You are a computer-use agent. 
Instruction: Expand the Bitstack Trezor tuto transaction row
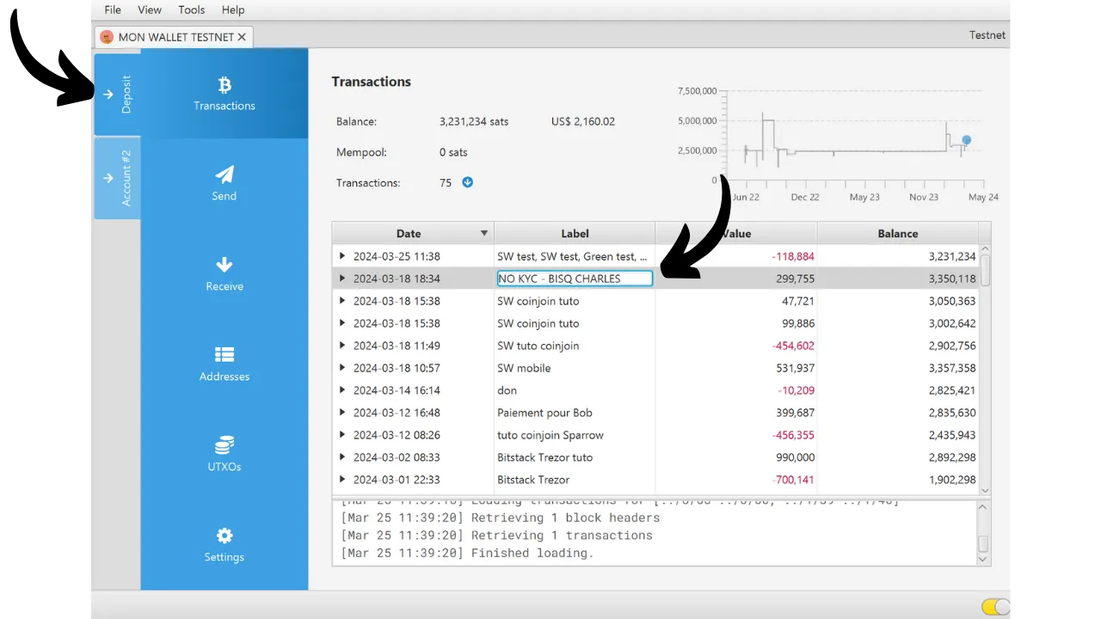[x=342, y=457]
